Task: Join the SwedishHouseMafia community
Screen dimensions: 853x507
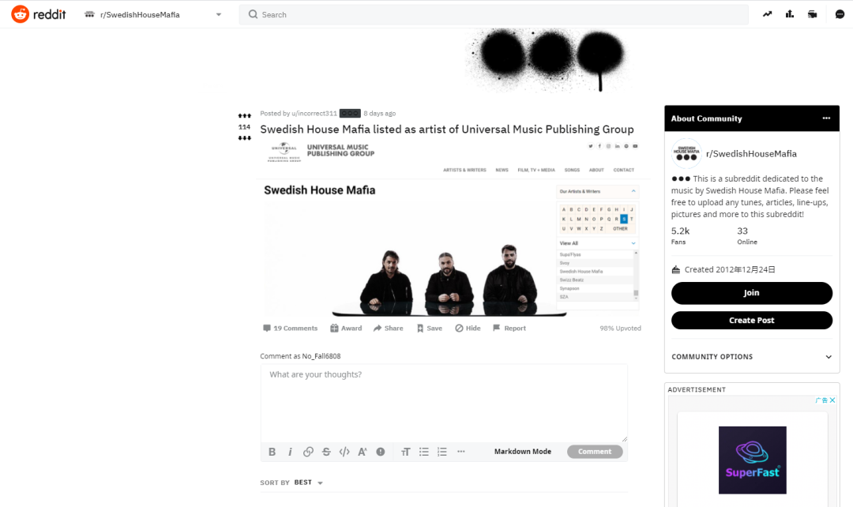Action: (x=751, y=293)
